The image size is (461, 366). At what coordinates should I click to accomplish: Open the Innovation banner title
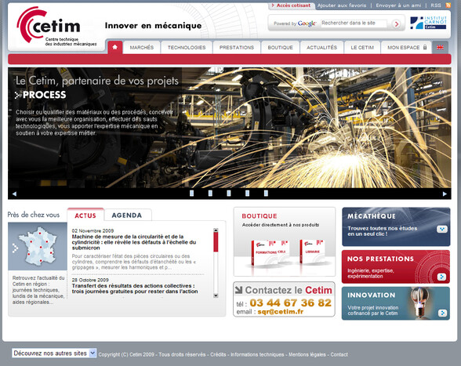(371, 295)
